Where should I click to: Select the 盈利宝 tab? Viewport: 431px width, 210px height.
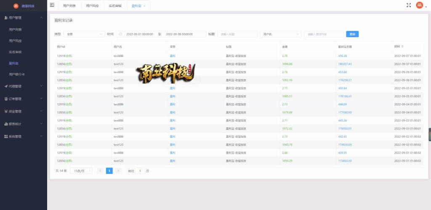pyautogui.click(x=136, y=6)
